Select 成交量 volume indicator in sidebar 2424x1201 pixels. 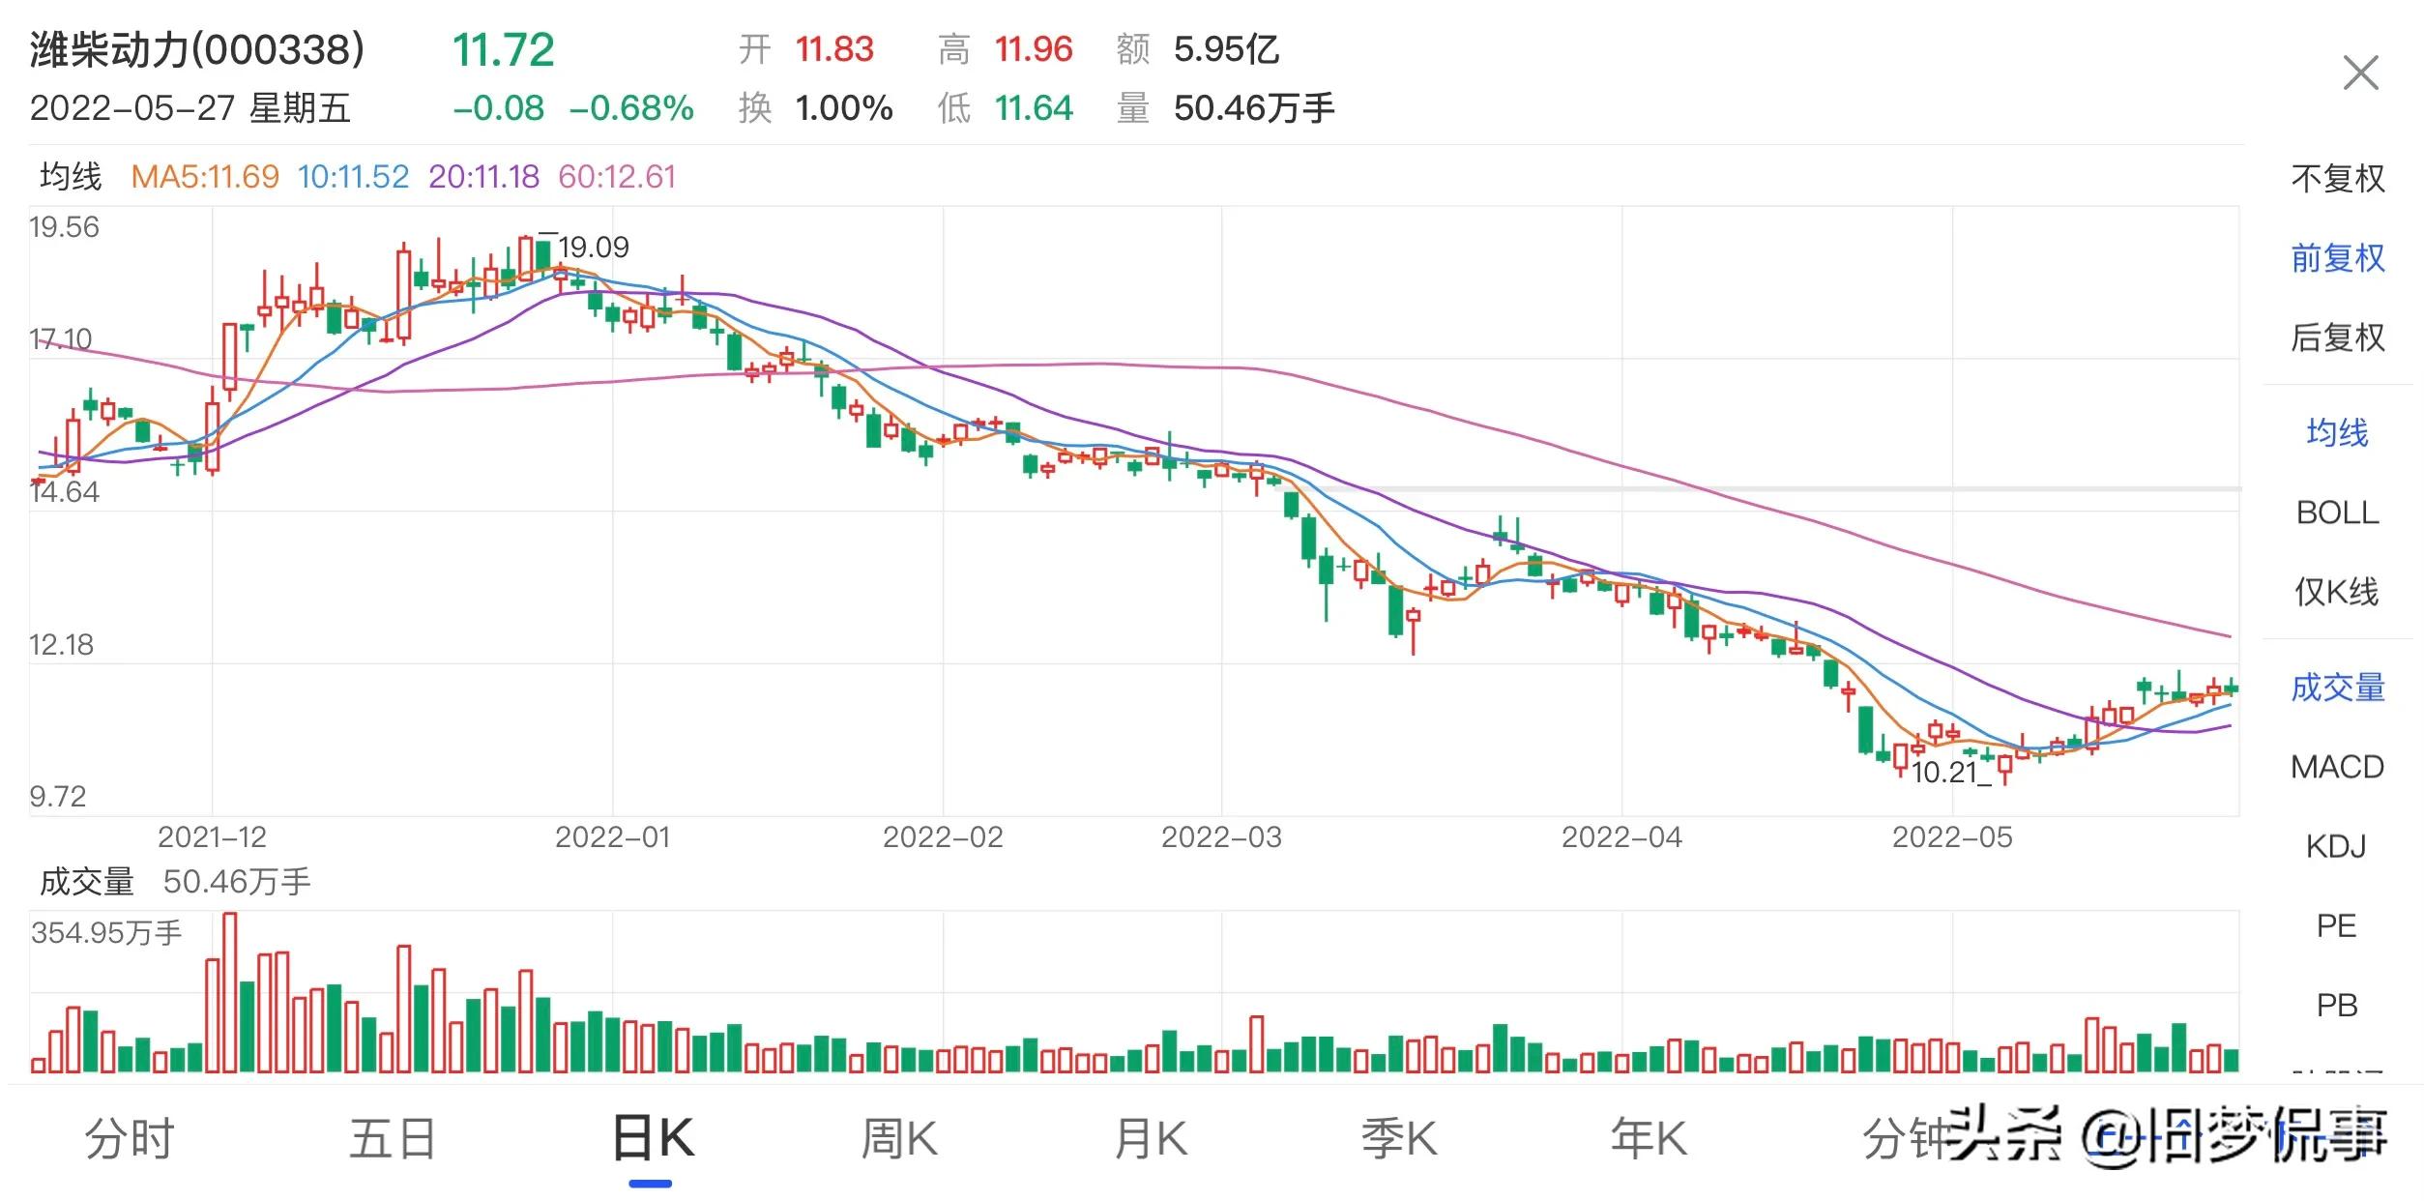(x=2337, y=688)
